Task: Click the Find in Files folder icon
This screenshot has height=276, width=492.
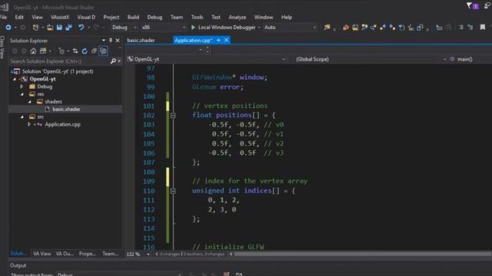Action: (x=327, y=28)
